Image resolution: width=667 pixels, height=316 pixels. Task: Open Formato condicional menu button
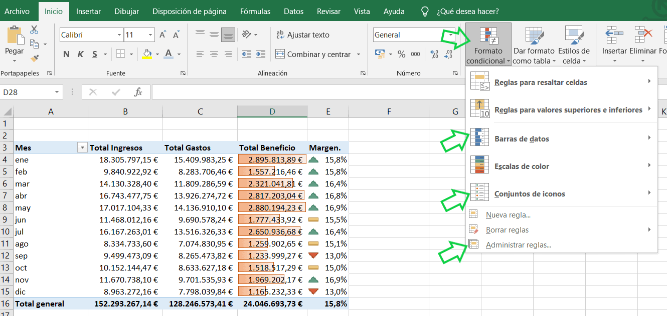[488, 45]
